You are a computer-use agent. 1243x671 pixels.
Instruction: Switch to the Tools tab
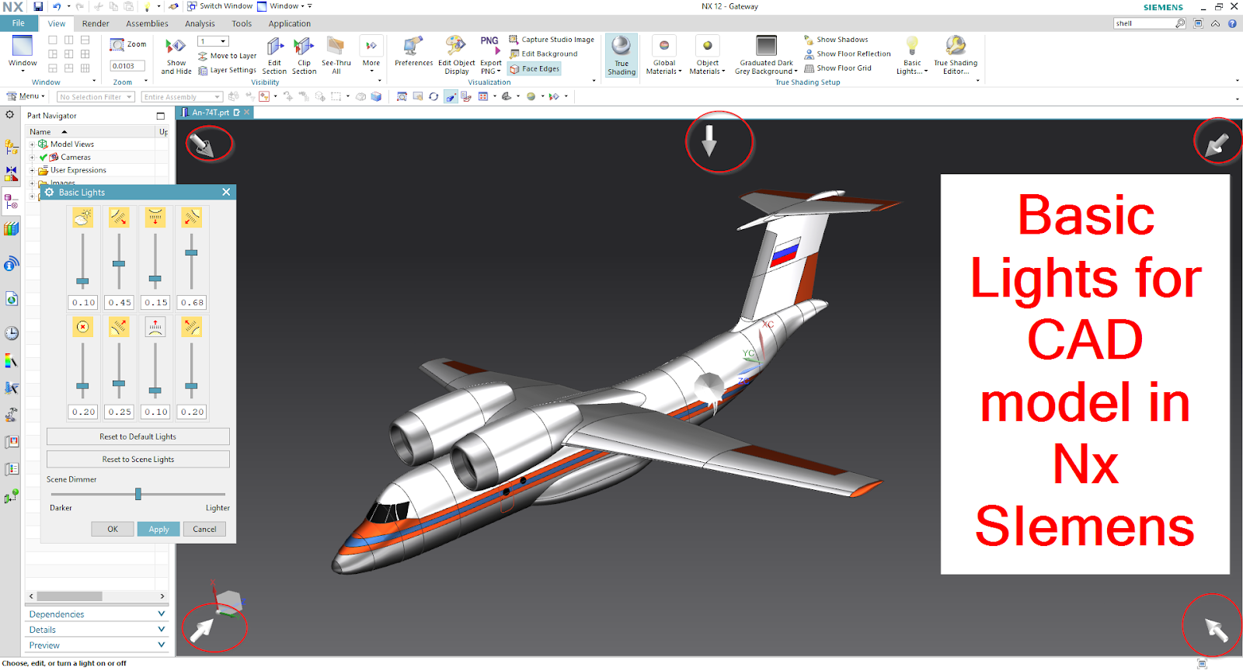pos(242,23)
